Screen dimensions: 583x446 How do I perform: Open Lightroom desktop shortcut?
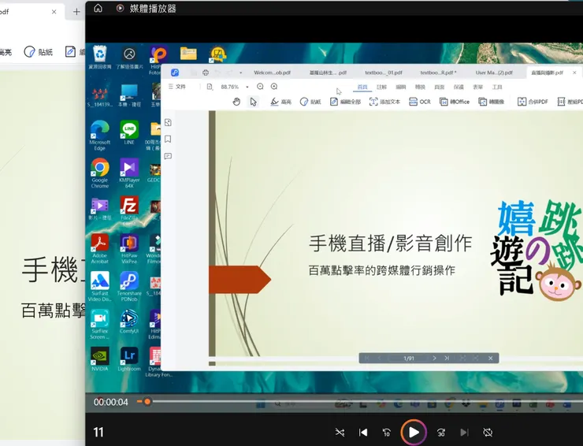129,359
